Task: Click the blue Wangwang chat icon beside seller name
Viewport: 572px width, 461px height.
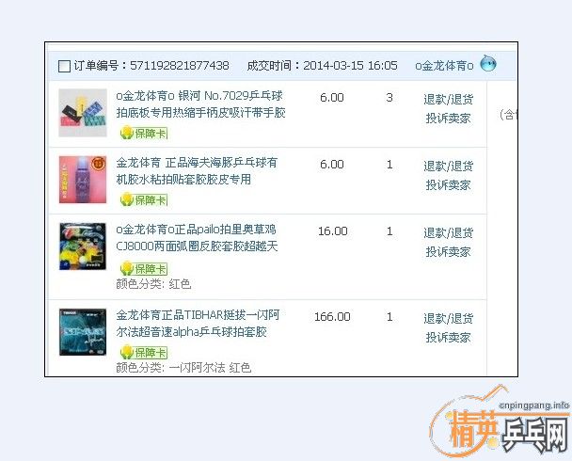Action: tap(488, 64)
